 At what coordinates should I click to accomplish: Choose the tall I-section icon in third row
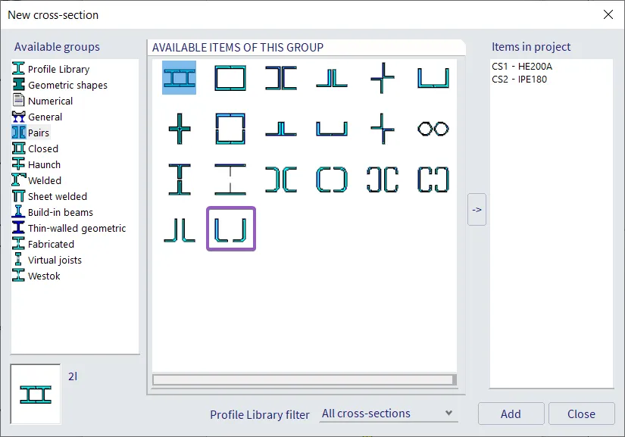click(179, 179)
